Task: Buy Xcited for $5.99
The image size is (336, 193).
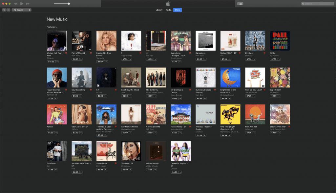Action: (51, 133)
